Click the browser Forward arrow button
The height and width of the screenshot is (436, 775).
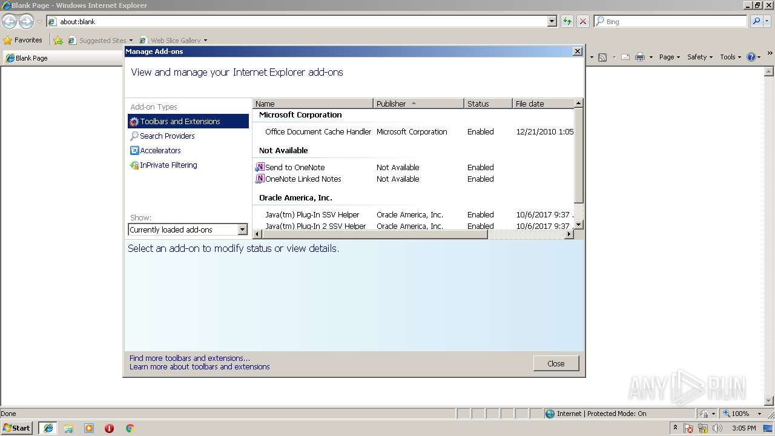pyautogui.click(x=26, y=21)
